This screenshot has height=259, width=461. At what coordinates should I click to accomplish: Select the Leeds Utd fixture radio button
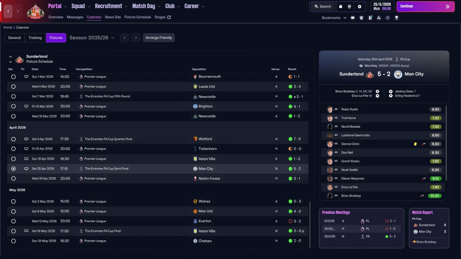click(13, 87)
